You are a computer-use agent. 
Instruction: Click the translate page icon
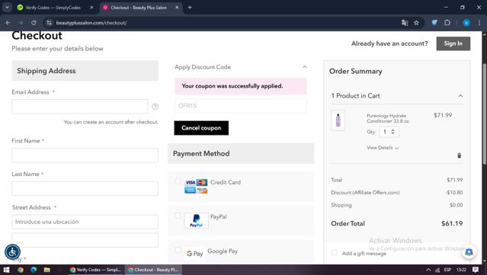(x=405, y=23)
